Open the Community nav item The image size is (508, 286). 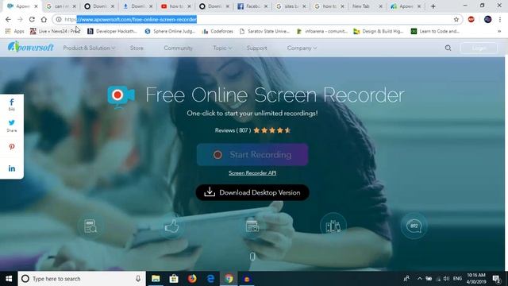tap(178, 48)
